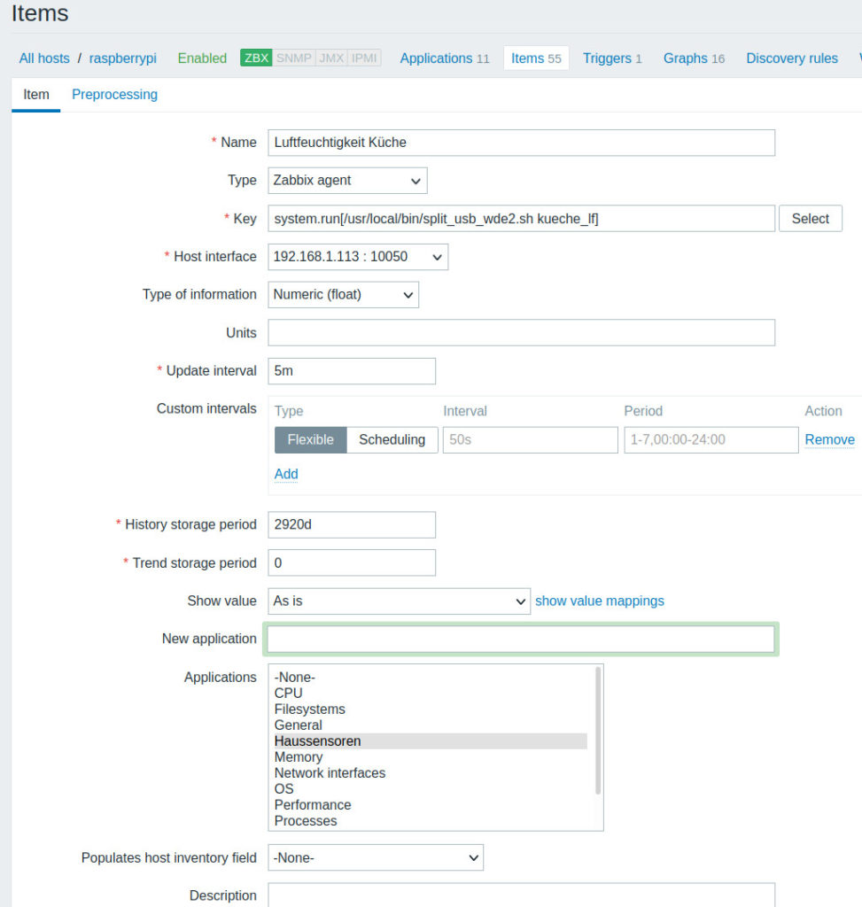Open the All hosts breadcrumb link

pos(44,58)
